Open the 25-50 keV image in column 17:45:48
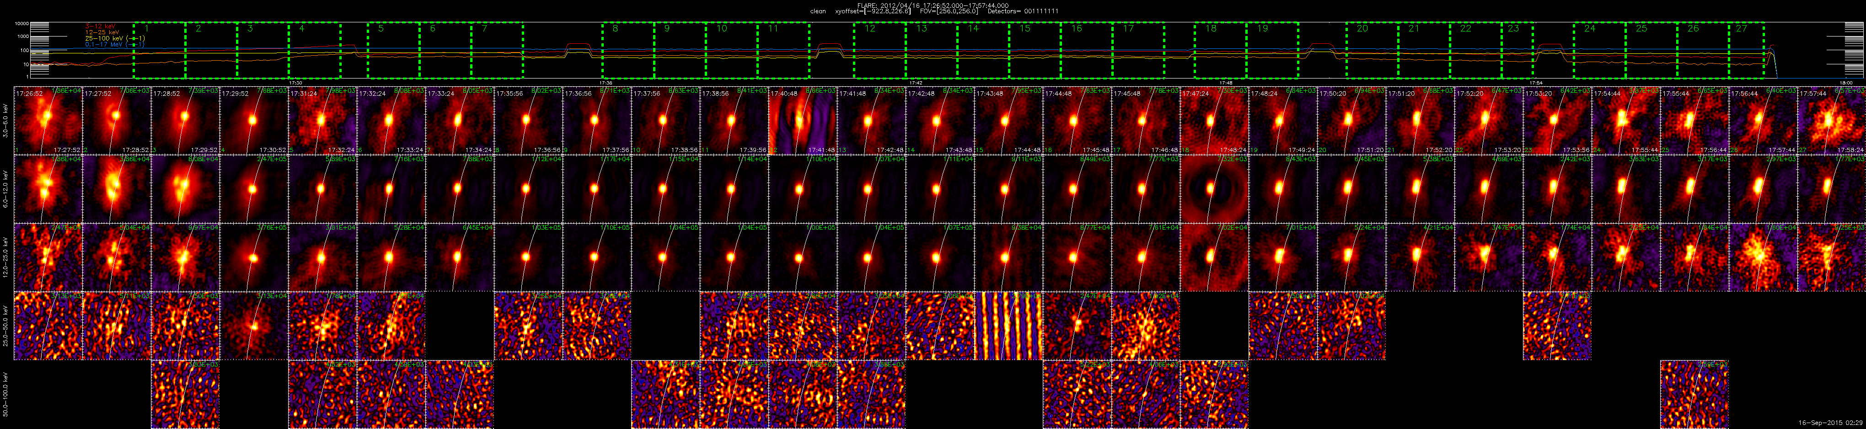Image resolution: width=1866 pixels, height=429 pixels. pyautogui.click(x=1146, y=325)
